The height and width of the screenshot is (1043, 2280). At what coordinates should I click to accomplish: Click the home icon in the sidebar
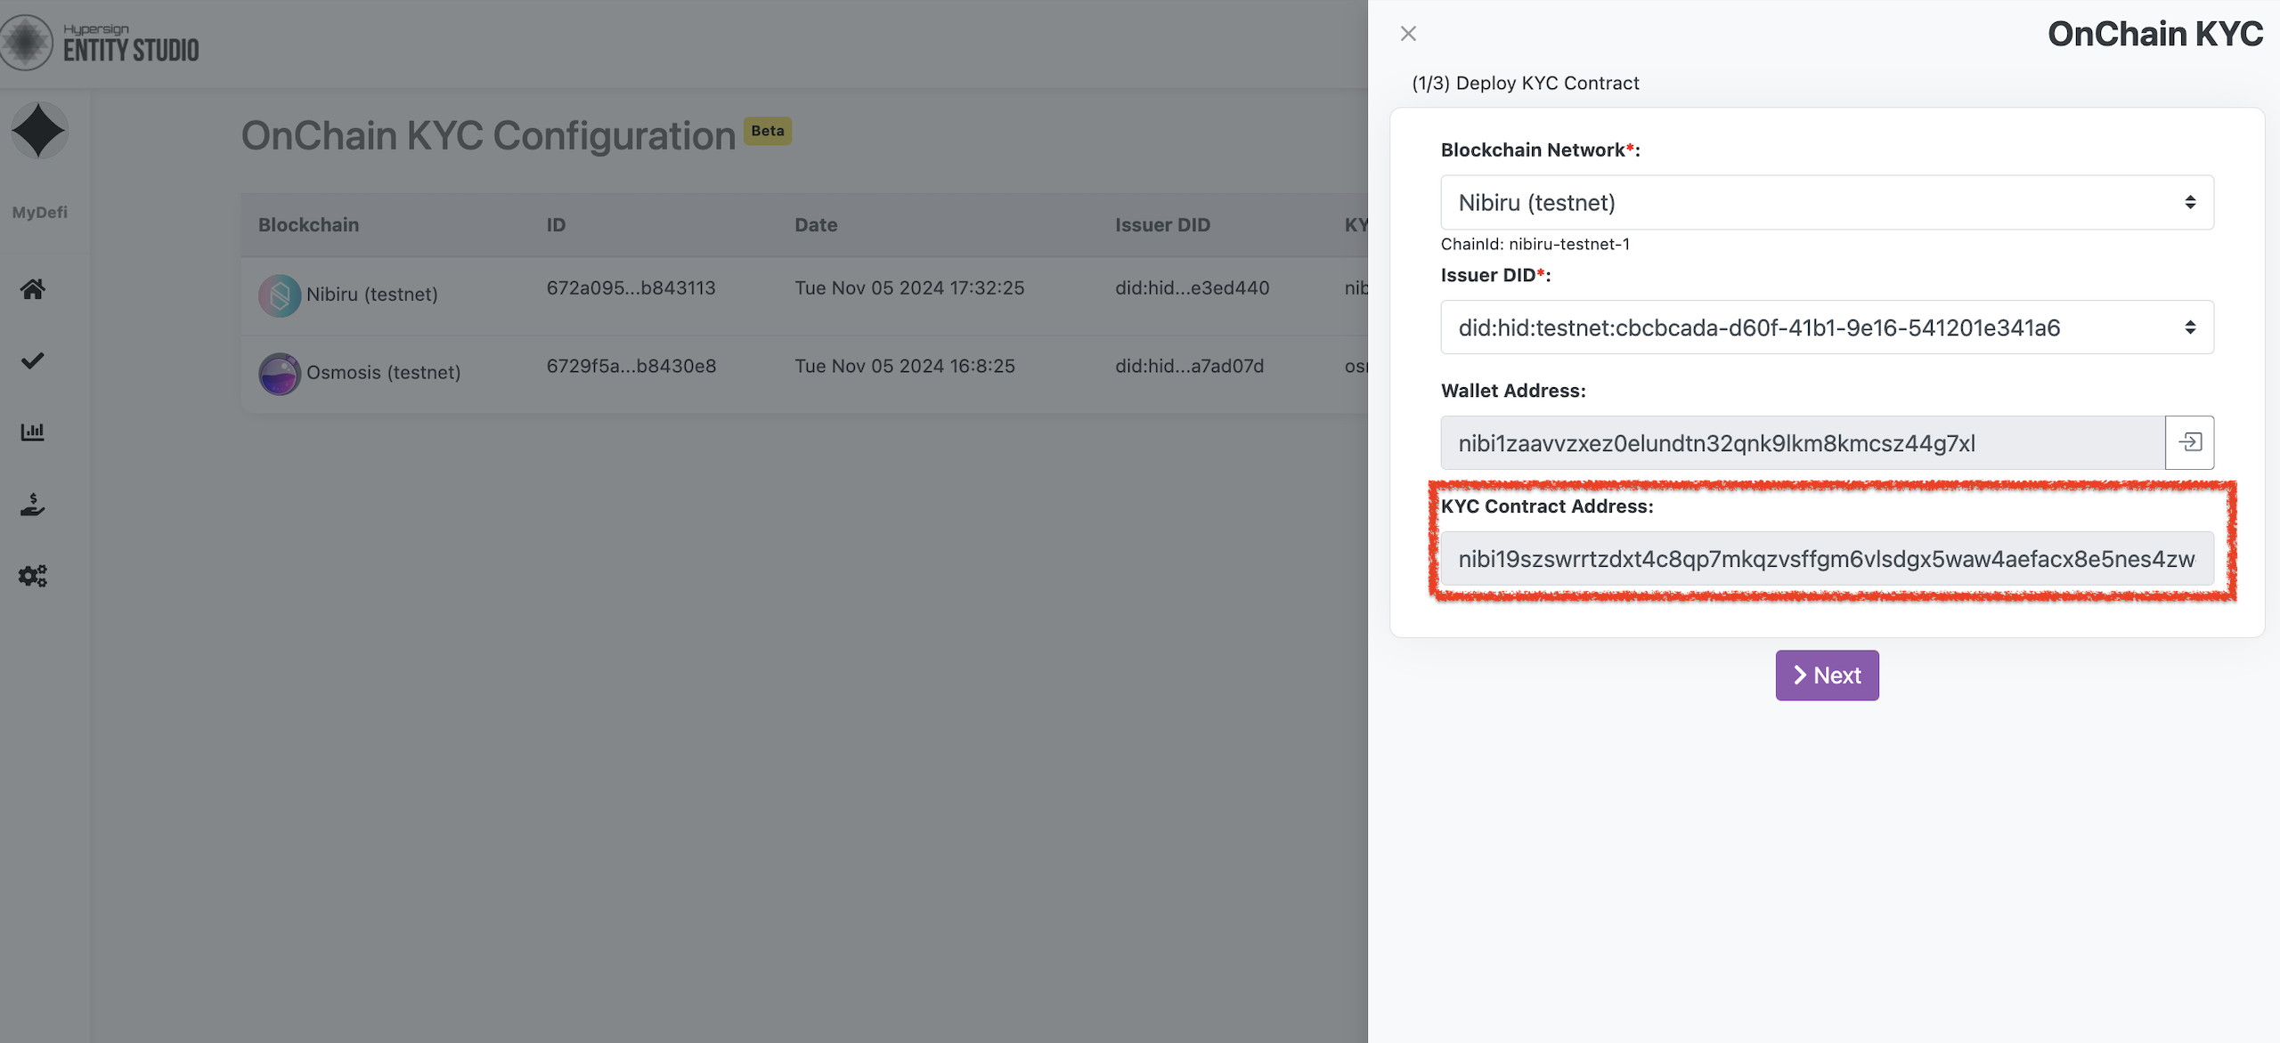(x=33, y=289)
